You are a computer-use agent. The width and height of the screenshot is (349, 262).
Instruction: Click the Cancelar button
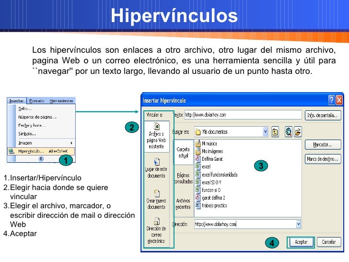(x=329, y=242)
